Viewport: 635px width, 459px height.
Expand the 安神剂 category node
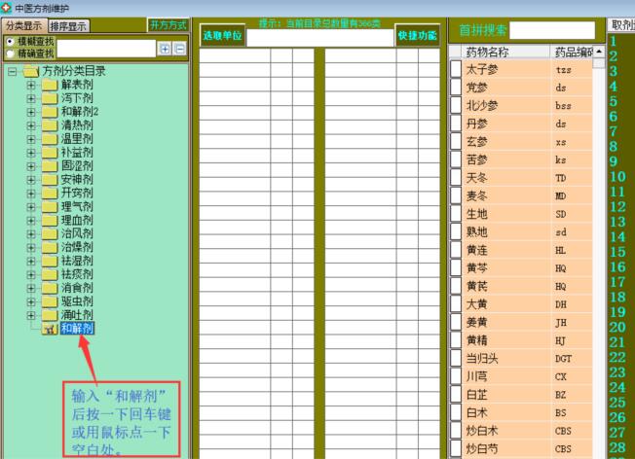point(31,180)
